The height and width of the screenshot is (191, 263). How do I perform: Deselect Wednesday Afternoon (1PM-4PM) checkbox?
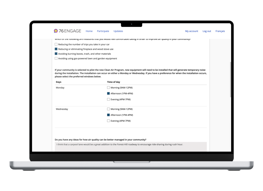pos(108,115)
